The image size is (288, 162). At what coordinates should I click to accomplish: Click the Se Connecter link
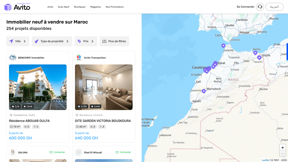(x=245, y=7)
